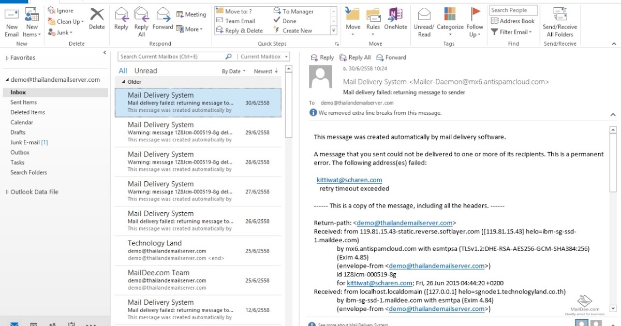Click the New Email button

point(11,23)
